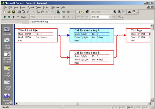Open a file with the Open folder icon
This screenshot has width=155, height=109.
9,12
